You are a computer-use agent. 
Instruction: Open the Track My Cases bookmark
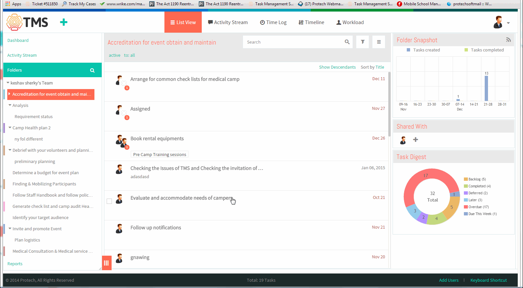(79, 4)
